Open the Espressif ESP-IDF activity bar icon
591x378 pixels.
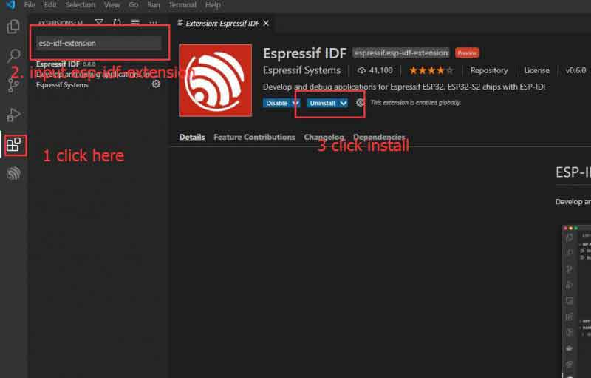click(13, 174)
